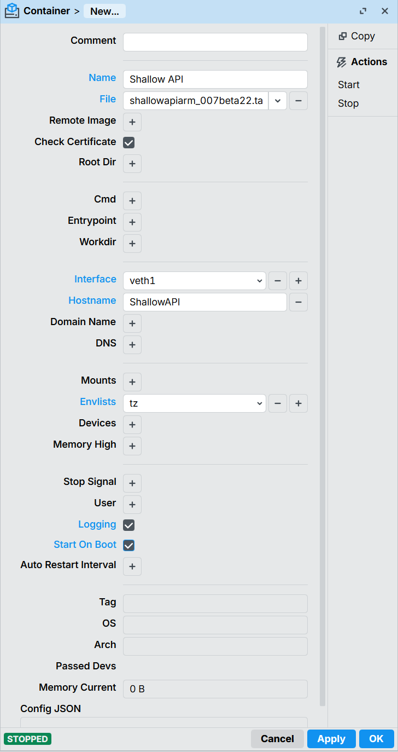Click the plus icon next to Remote Image
Screen dimensions: 398x752
click(132, 122)
